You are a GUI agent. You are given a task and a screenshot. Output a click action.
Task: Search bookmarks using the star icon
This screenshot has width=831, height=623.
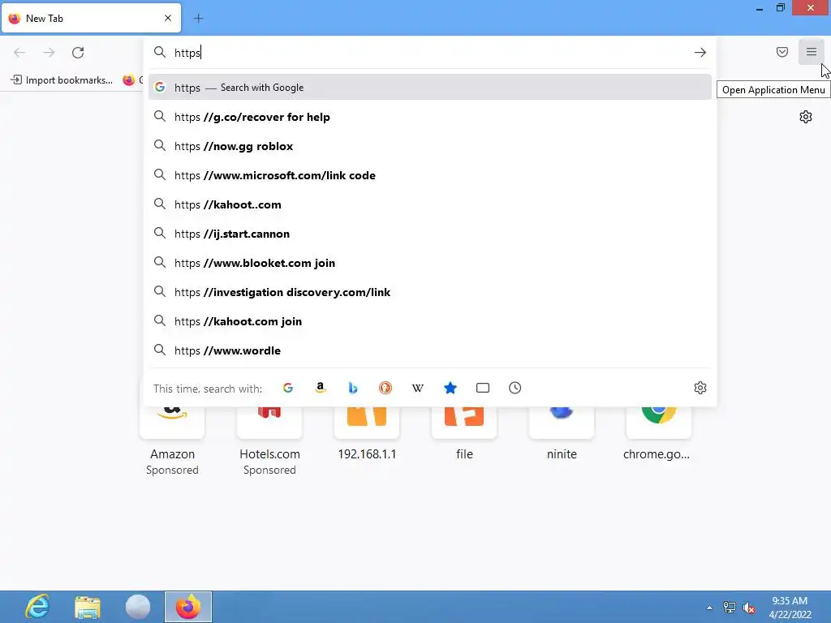(450, 388)
